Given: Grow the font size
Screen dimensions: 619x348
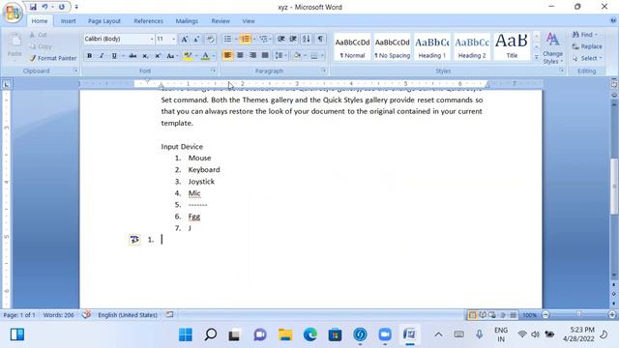Looking at the screenshot, I should pyautogui.click(x=185, y=39).
